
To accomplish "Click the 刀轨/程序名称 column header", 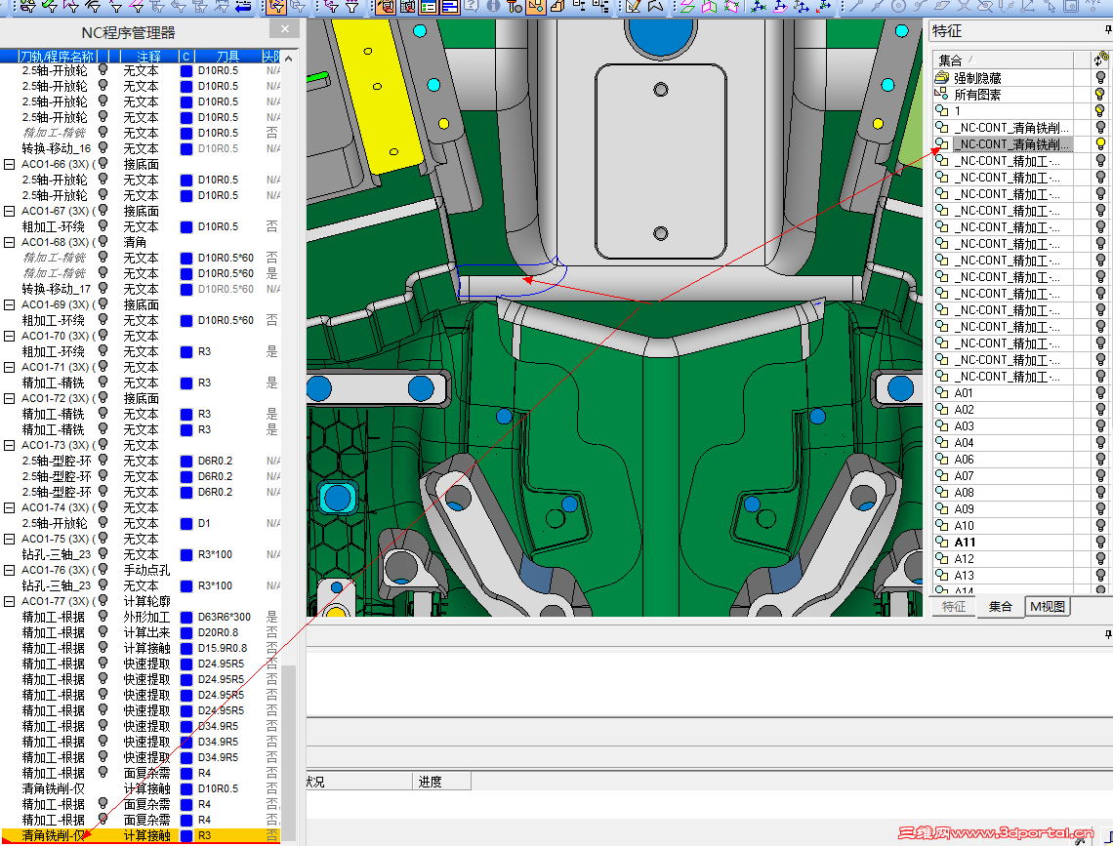I will 56,56.
